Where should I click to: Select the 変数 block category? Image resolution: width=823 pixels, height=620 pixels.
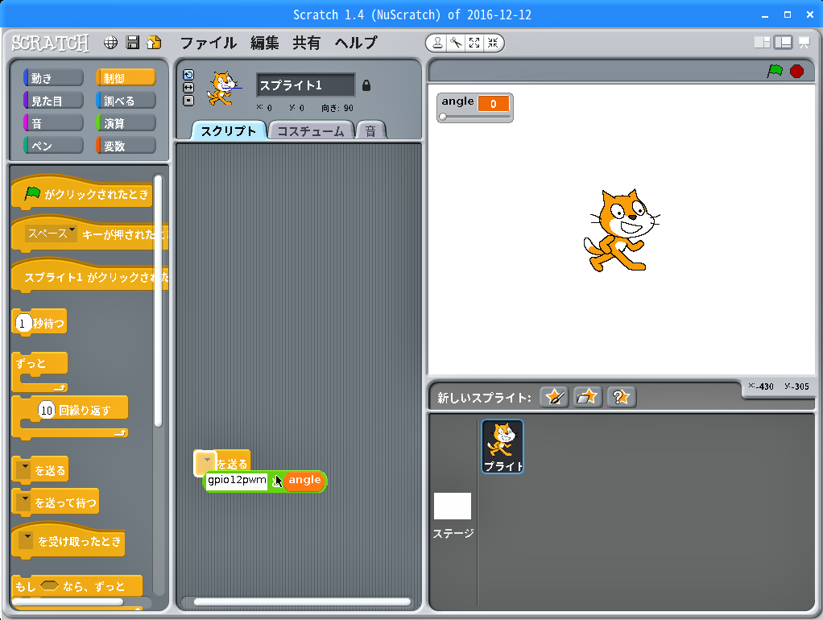pyautogui.click(x=126, y=146)
